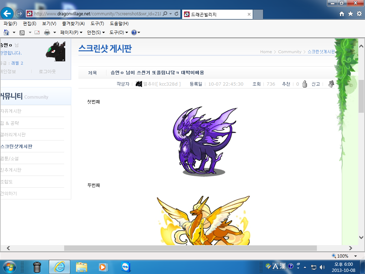Click the horizontal scrollbar right arrow
365x274 pixels.
[350, 248]
